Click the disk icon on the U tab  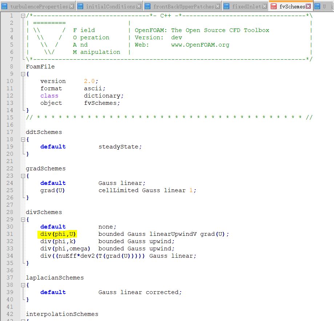pos(317,7)
